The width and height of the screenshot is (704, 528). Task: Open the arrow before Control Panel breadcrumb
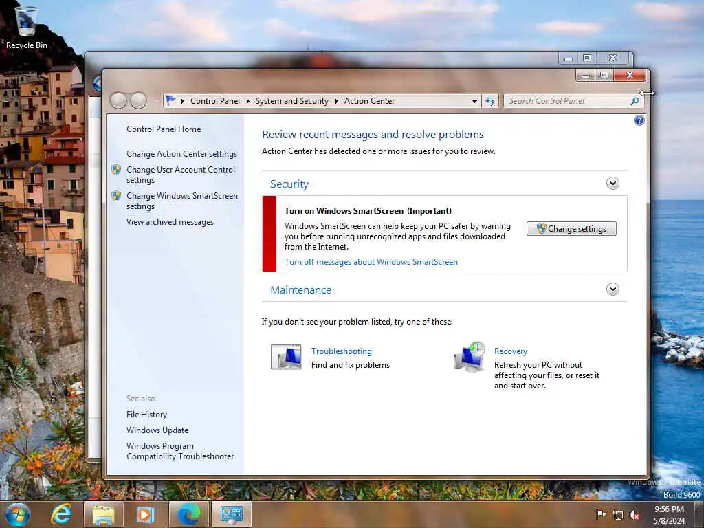pyautogui.click(x=183, y=102)
